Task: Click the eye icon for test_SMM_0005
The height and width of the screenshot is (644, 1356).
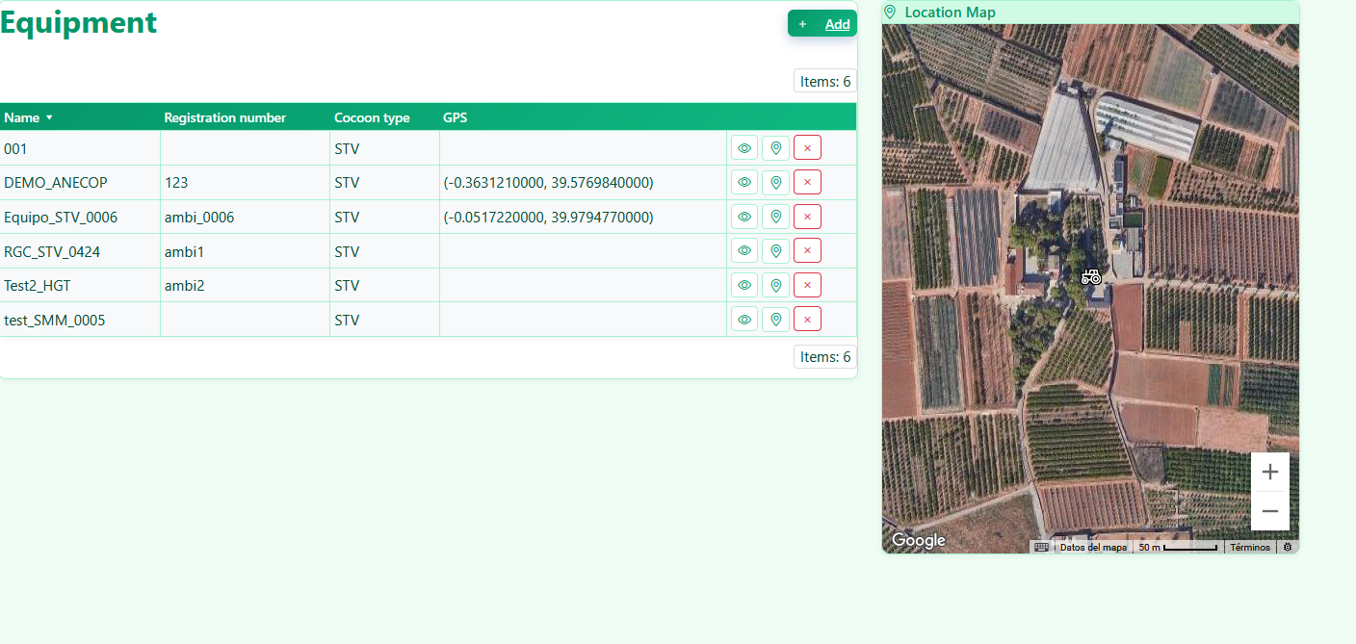Action: [743, 320]
